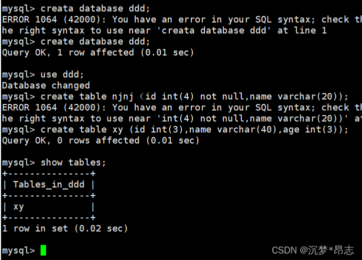Click the "Database changed" message
Image resolution: width=362 pixels, height=260 pixels.
tap(46, 85)
